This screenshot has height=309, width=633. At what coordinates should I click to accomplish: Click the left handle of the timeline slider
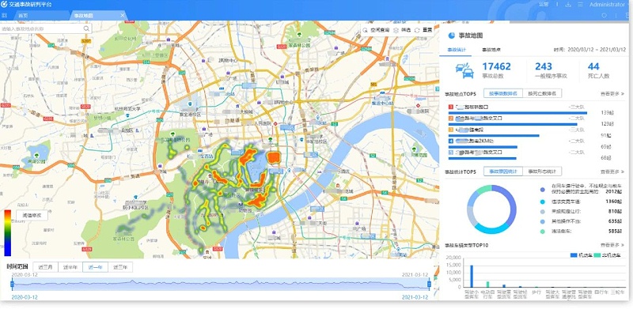pyautogui.click(x=12, y=285)
